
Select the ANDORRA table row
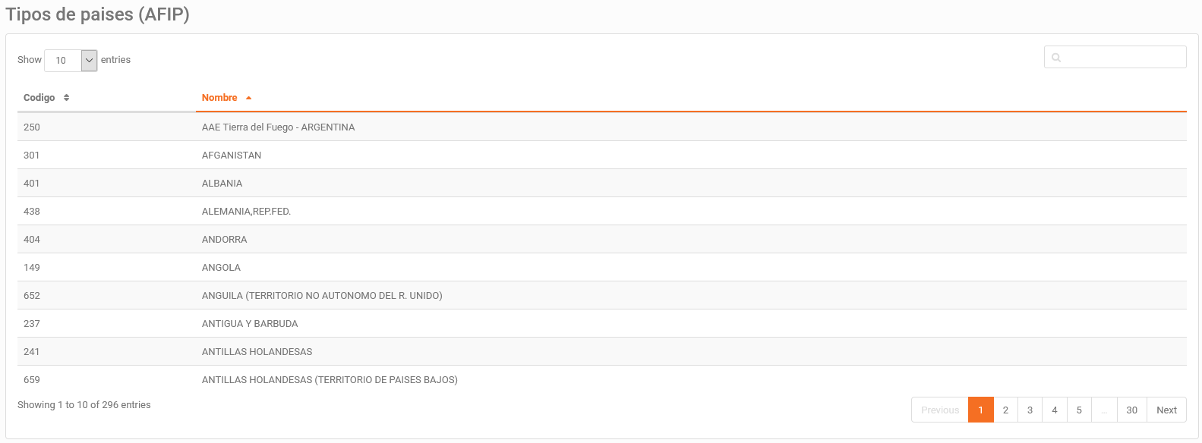coord(601,239)
